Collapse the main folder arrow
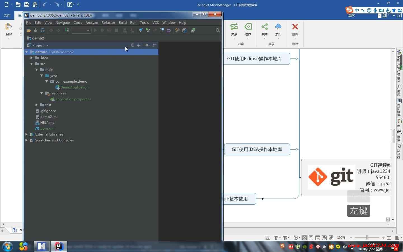403x252 pixels. pos(37,69)
